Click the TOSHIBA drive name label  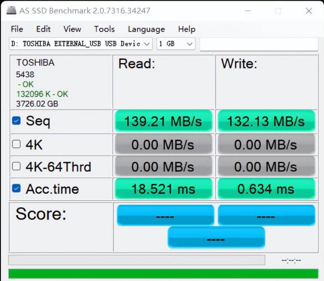click(35, 63)
